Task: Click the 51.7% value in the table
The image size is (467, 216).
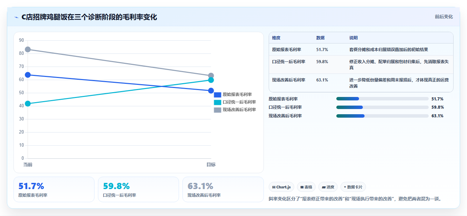Action: point(322,50)
